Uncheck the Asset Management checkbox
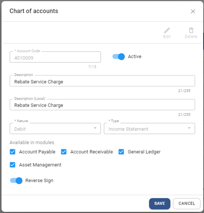Viewport: 204px width, 213px height. (x=12, y=165)
